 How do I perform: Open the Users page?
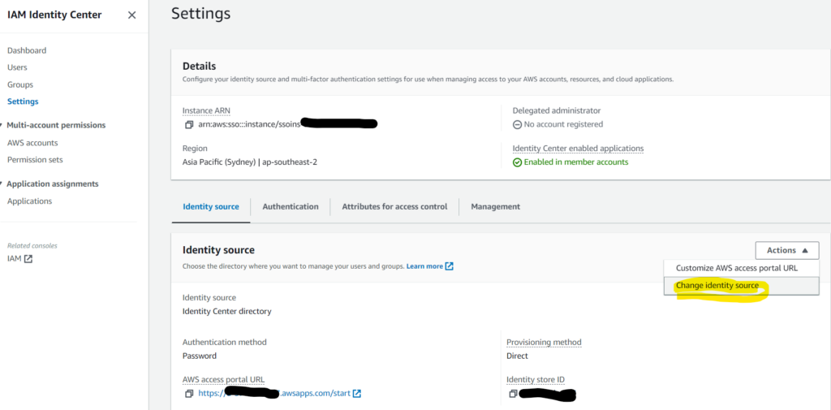tap(17, 67)
